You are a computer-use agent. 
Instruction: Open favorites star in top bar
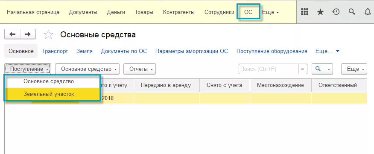[x=320, y=12]
